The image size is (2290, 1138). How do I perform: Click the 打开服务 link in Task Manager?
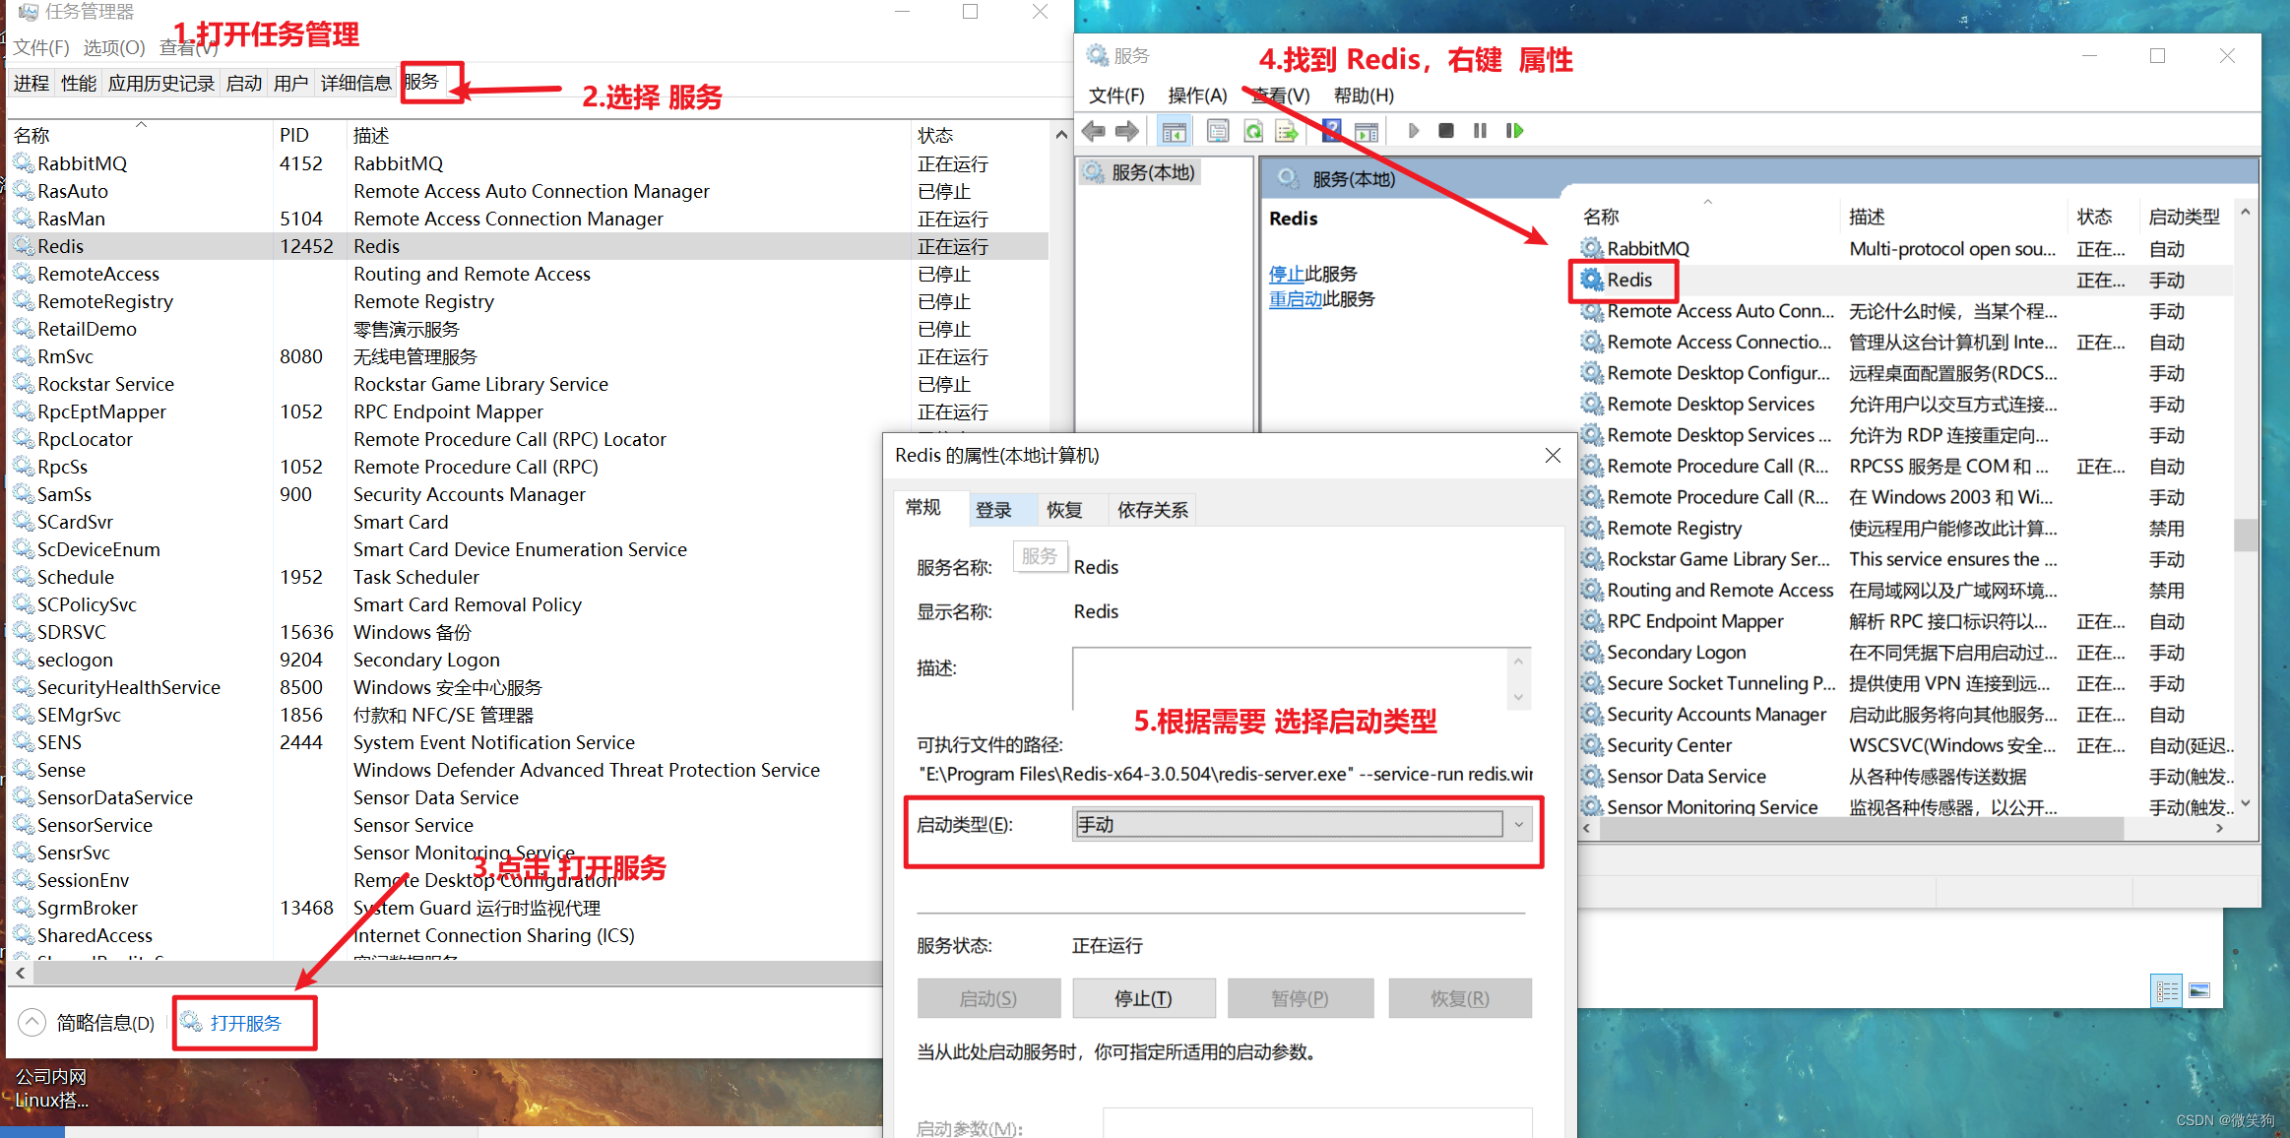coord(246,1023)
